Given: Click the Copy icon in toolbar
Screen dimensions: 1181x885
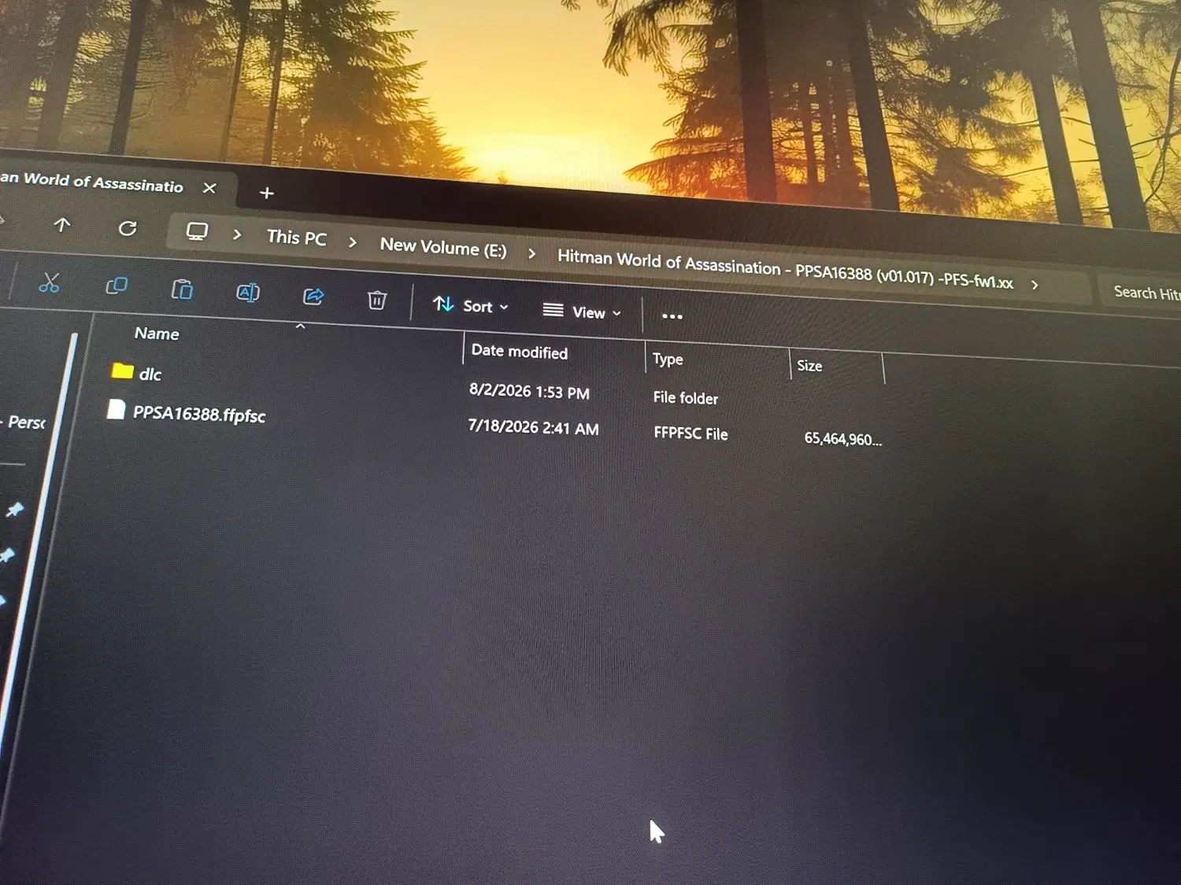Looking at the screenshot, I should [x=117, y=286].
